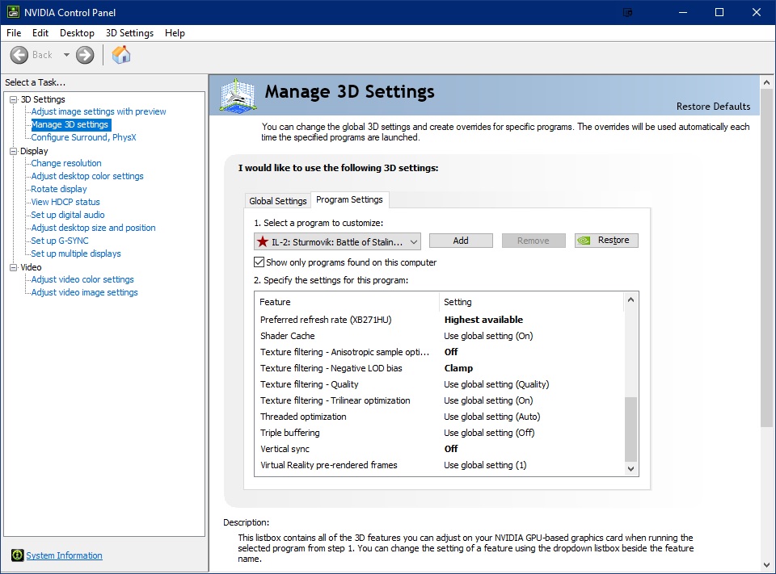
Task: Select the Threaded optimization row
Action: pos(440,417)
